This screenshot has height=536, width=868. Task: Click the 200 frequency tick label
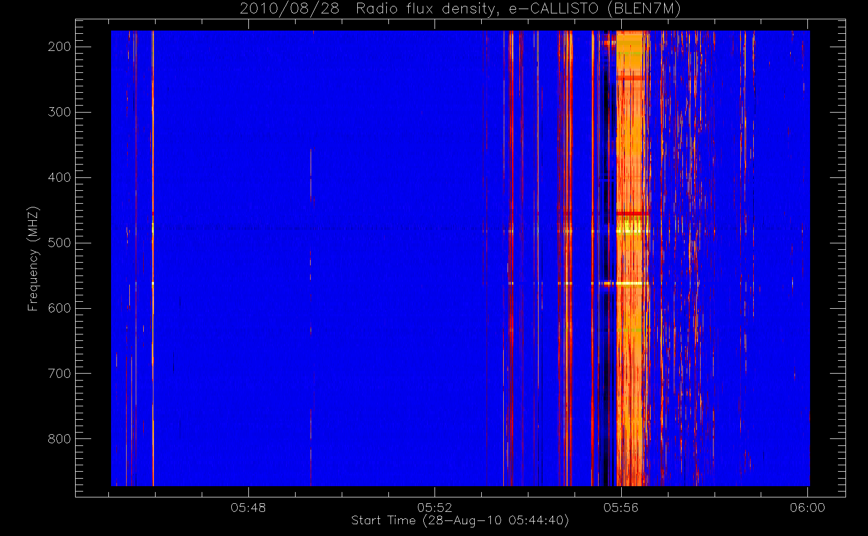coord(59,47)
